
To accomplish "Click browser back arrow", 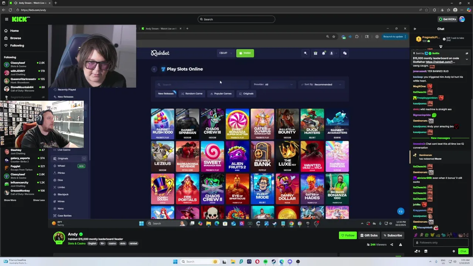I will (4, 10).
